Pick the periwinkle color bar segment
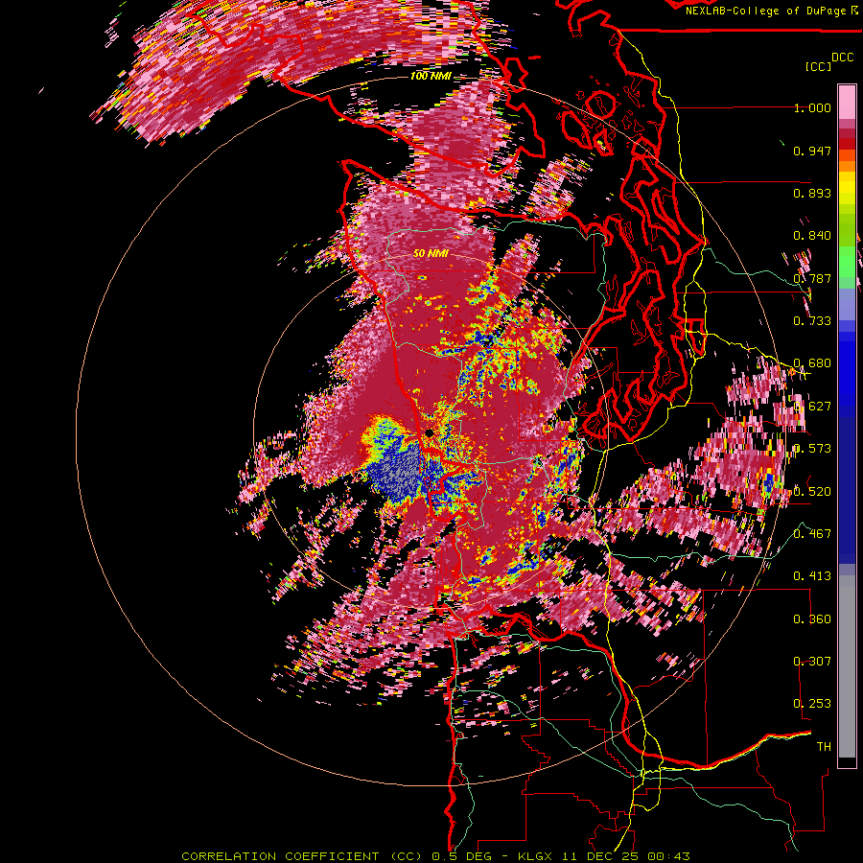This screenshot has width=863, height=863. [x=847, y=304]
